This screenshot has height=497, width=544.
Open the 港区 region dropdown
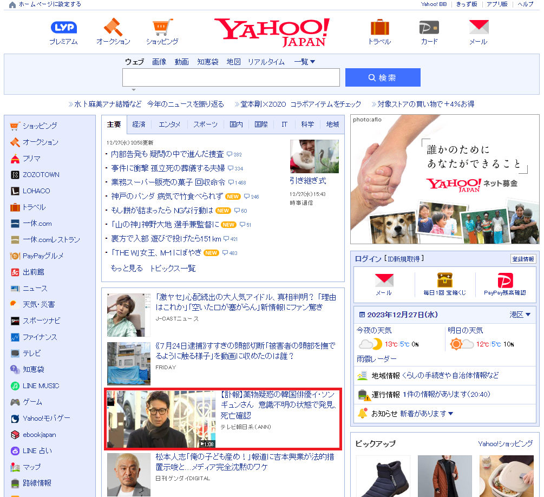(x=520, y=315)
